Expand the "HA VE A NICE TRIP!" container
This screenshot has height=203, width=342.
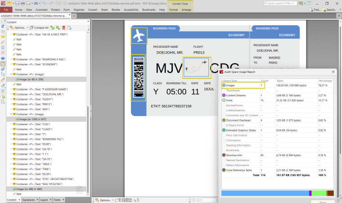(11, 35)
